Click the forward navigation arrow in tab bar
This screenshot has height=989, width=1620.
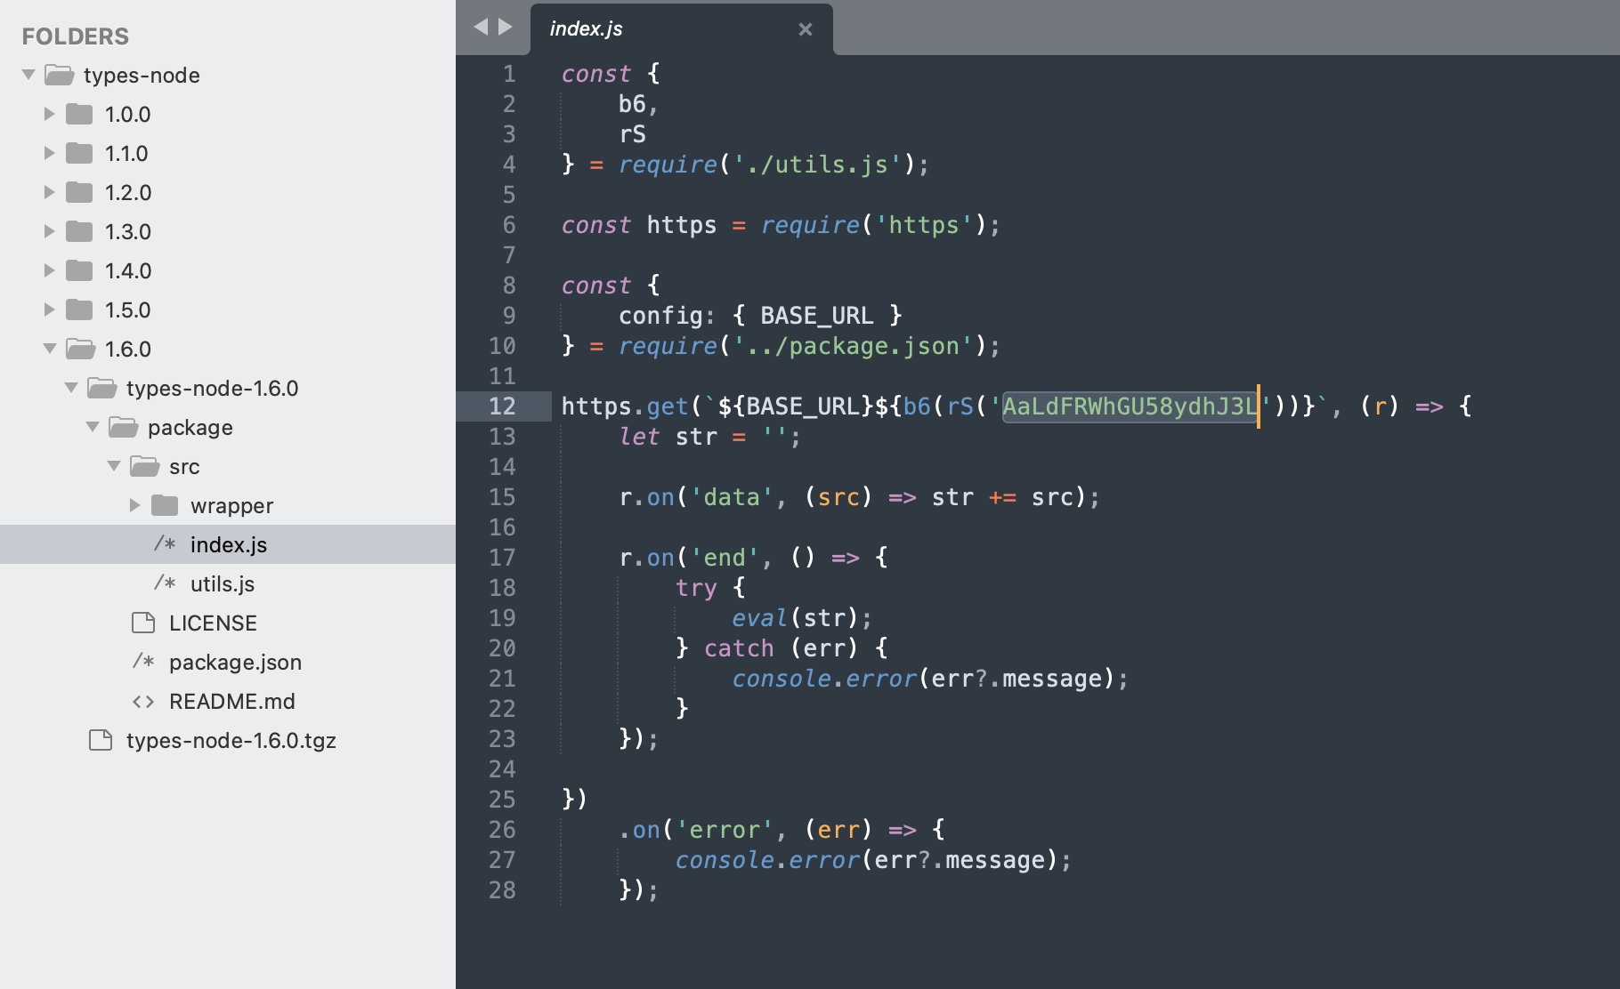506,27
